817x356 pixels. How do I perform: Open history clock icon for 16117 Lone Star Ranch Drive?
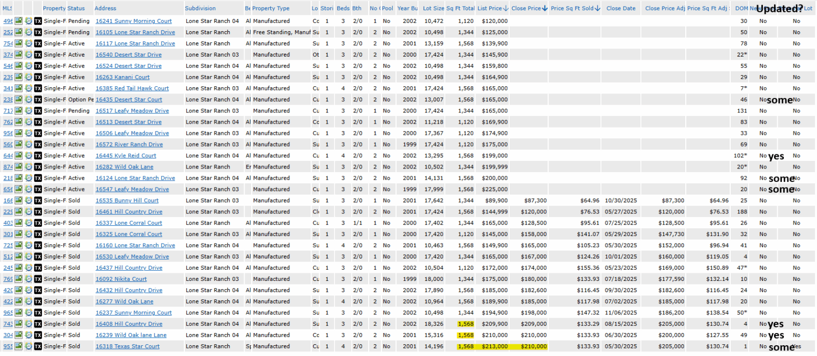(x=29, y=43)
